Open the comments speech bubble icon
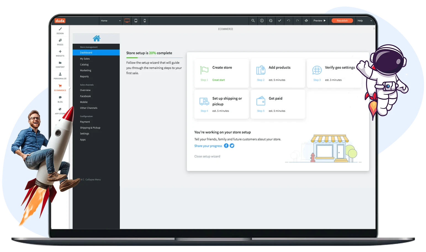The image size is (426, 252). point(271,21)
